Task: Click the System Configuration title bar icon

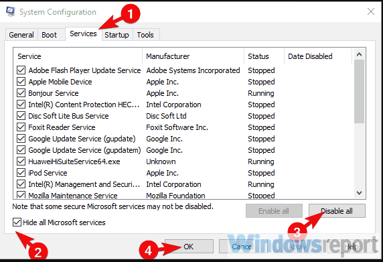Action: (x=10, y=11)
